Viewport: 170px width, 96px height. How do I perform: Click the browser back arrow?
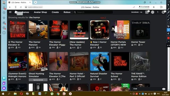coord(10,7)
